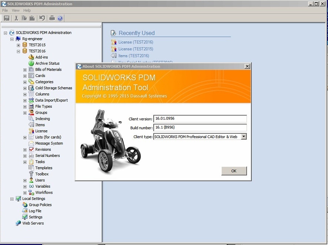328x245 pixels.
Task: Select the Items icon in tree
Action: coord(31,125)
